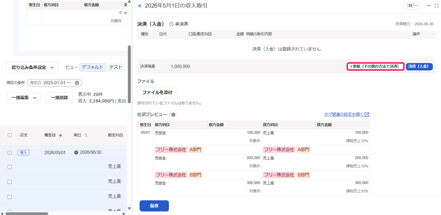Click the external link icon beside タグ関連の設定を開く

point(367,115)
